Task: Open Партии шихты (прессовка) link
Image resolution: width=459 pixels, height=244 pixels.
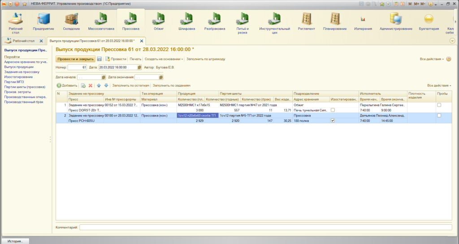Action: tap(25, 87)
